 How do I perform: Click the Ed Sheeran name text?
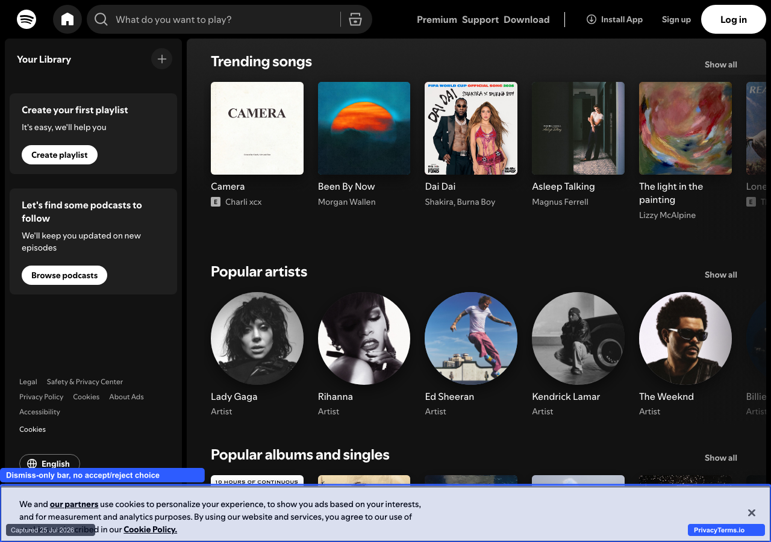tap(449, 397)
